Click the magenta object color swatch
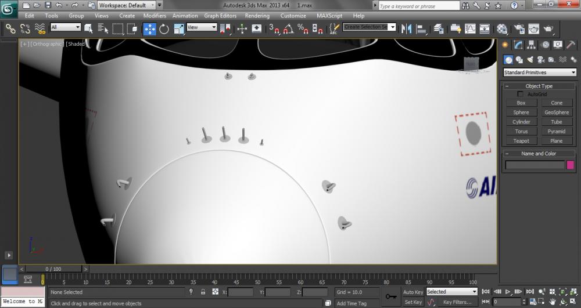This screenshot has height=308, width=581. [570, 165]
